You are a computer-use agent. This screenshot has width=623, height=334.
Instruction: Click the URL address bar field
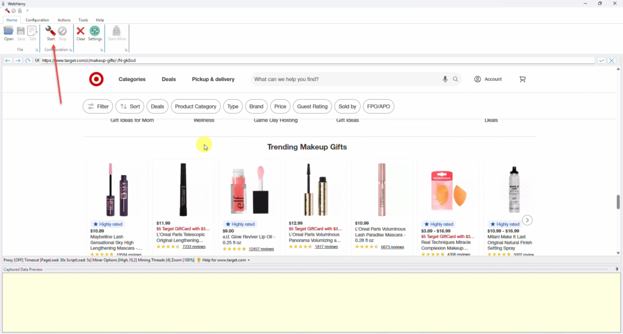(318, 60)
